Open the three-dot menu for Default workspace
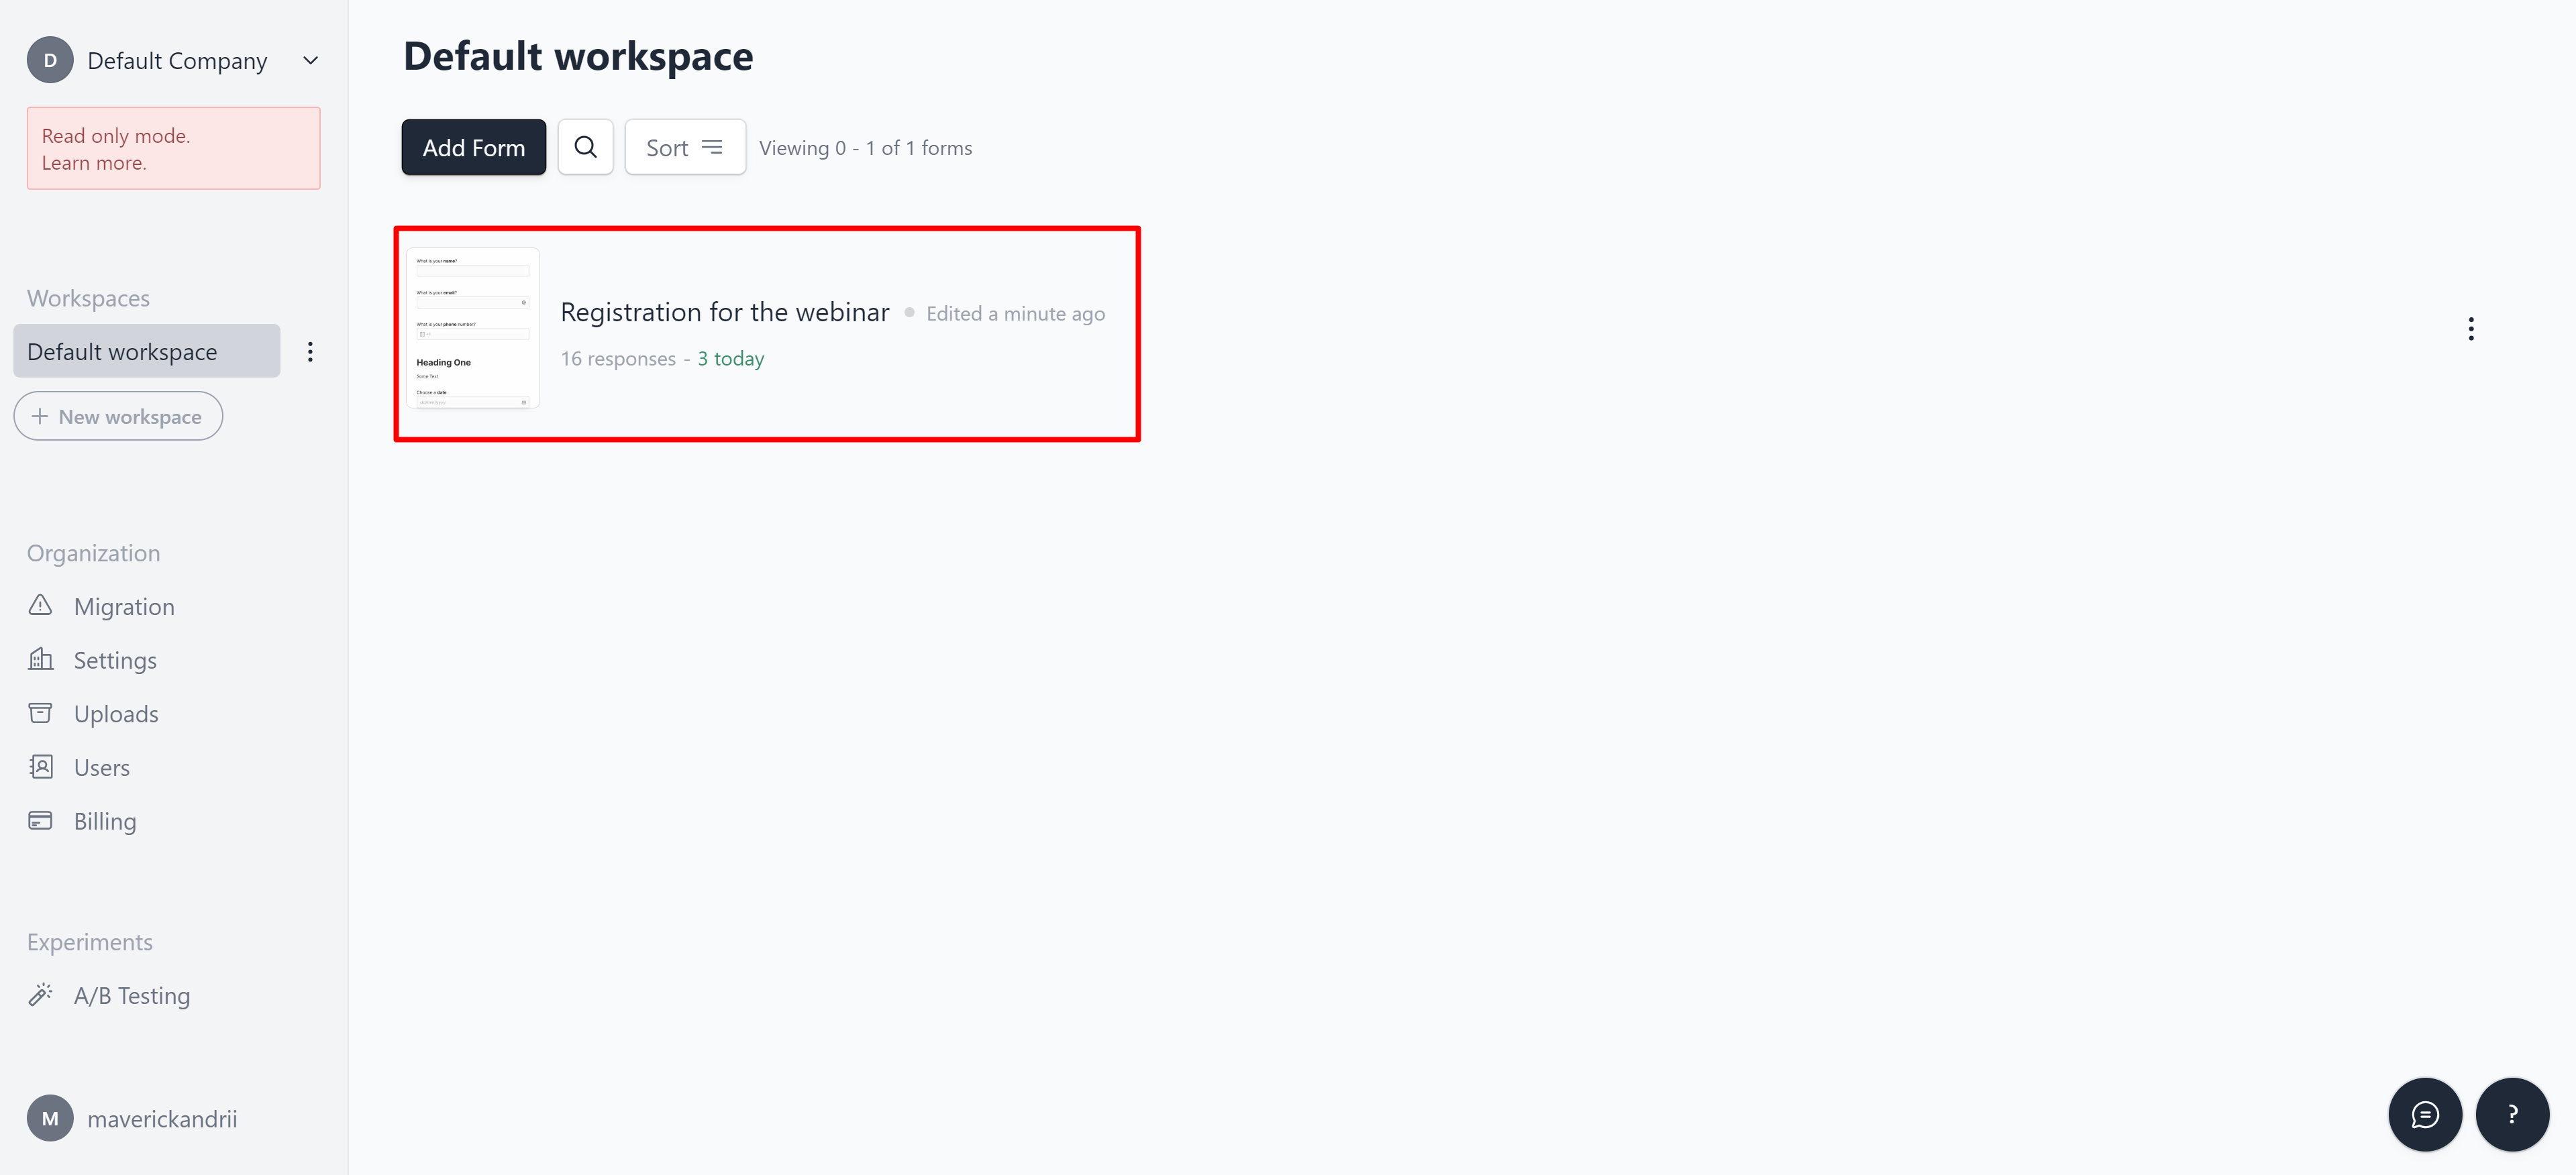Screen dimensions: 2576x1175 [311, 349]
